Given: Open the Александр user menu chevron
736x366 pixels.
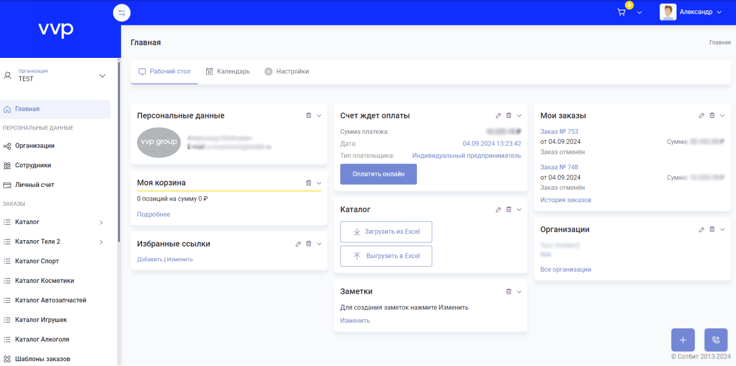Looking at the screenshot, I should [720, 12].
